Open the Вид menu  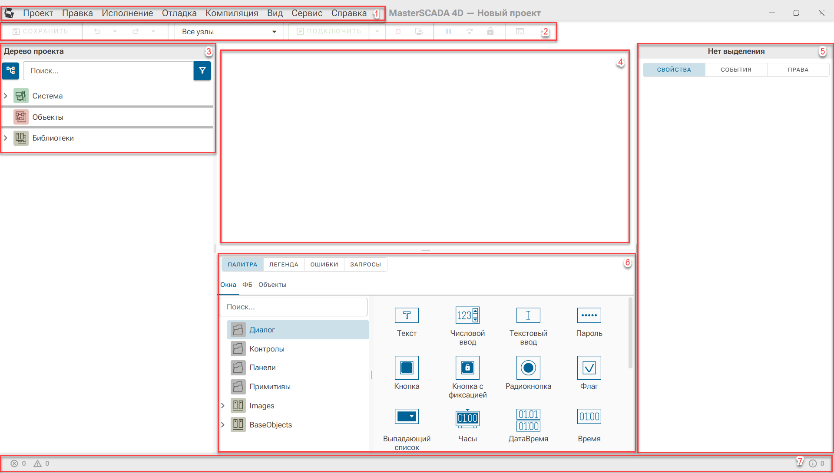pos(275,13)
